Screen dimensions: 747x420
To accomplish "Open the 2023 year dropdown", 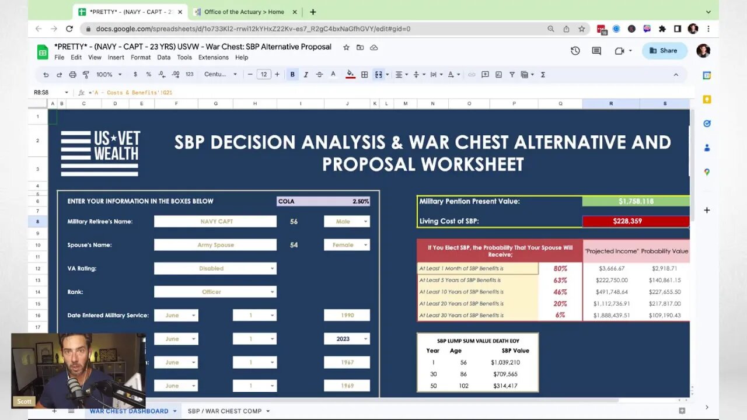I will (x=347, y=339).
